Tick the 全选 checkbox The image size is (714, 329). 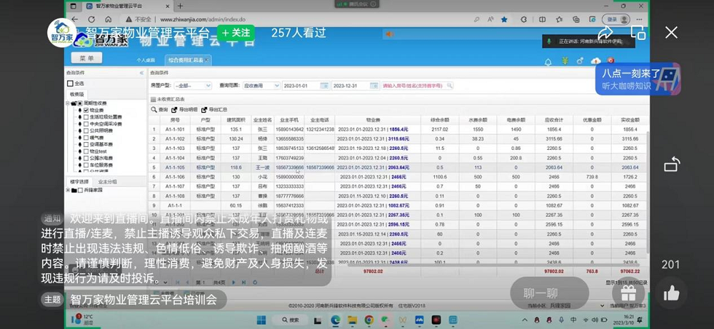click(x=70, y=83)
